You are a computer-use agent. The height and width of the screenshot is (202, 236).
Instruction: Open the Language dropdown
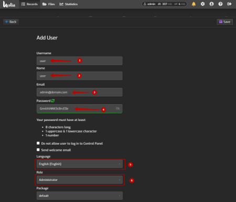(80, 164)
